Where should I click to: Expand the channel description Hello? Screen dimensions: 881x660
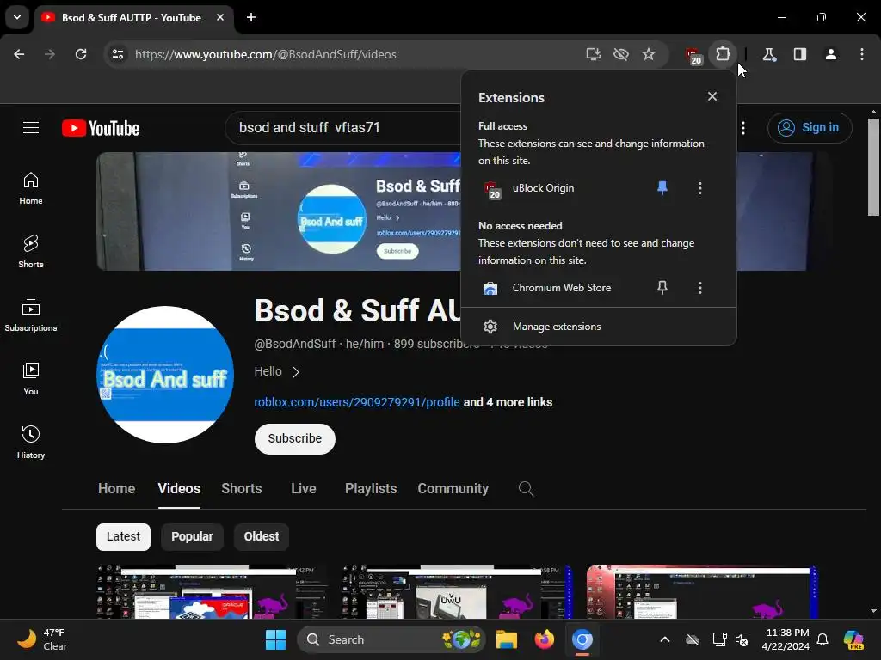coord(277,371)
